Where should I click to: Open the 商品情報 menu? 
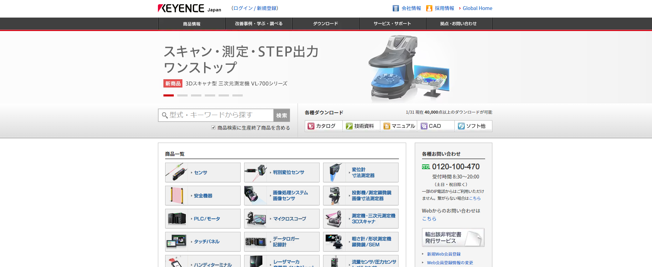(192, 24)
